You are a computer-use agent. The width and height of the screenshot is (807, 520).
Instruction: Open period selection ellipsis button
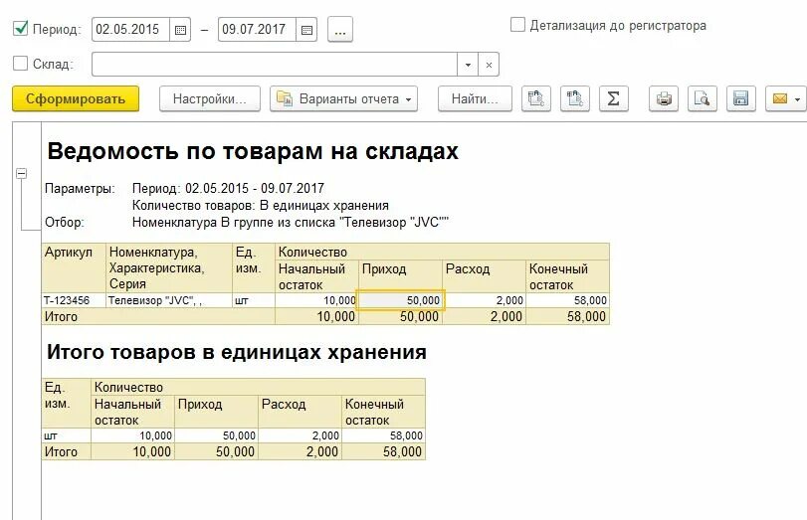coord(340,30)
